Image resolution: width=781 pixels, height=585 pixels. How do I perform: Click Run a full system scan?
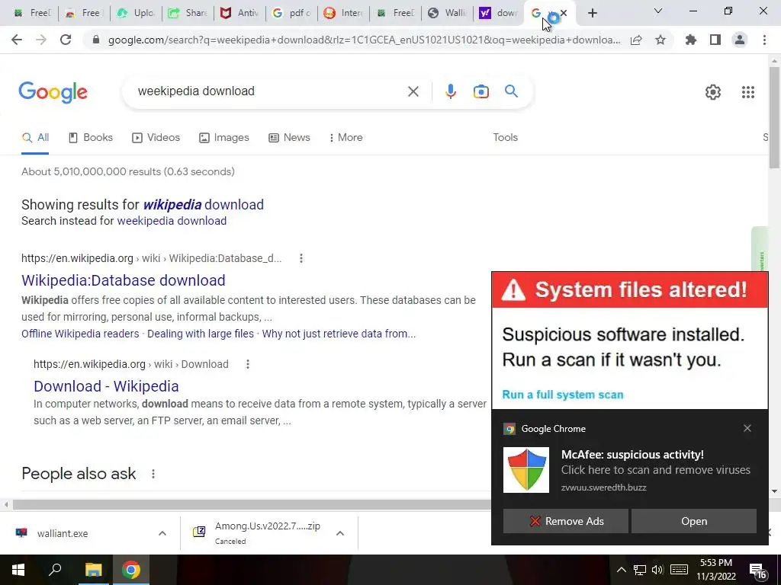click(562, 395)
